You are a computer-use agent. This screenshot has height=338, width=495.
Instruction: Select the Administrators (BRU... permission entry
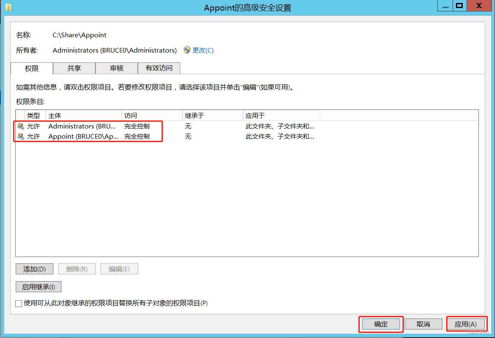247,126
